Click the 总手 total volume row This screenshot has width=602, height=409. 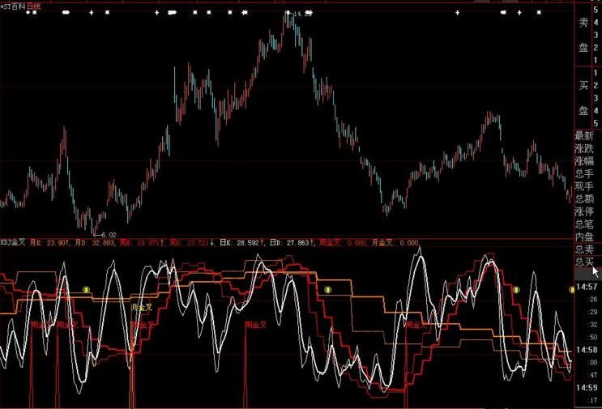tap(584, 173)
